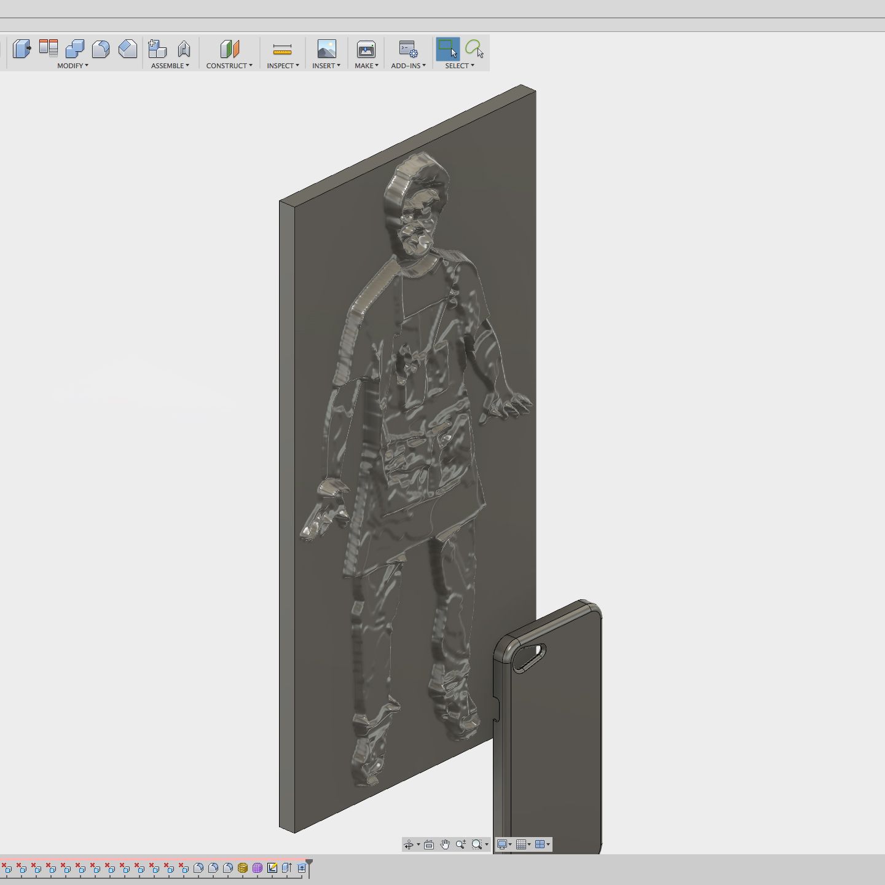
Task: Open the CONSTRUCT menu
Action: [x=229, y=66]
